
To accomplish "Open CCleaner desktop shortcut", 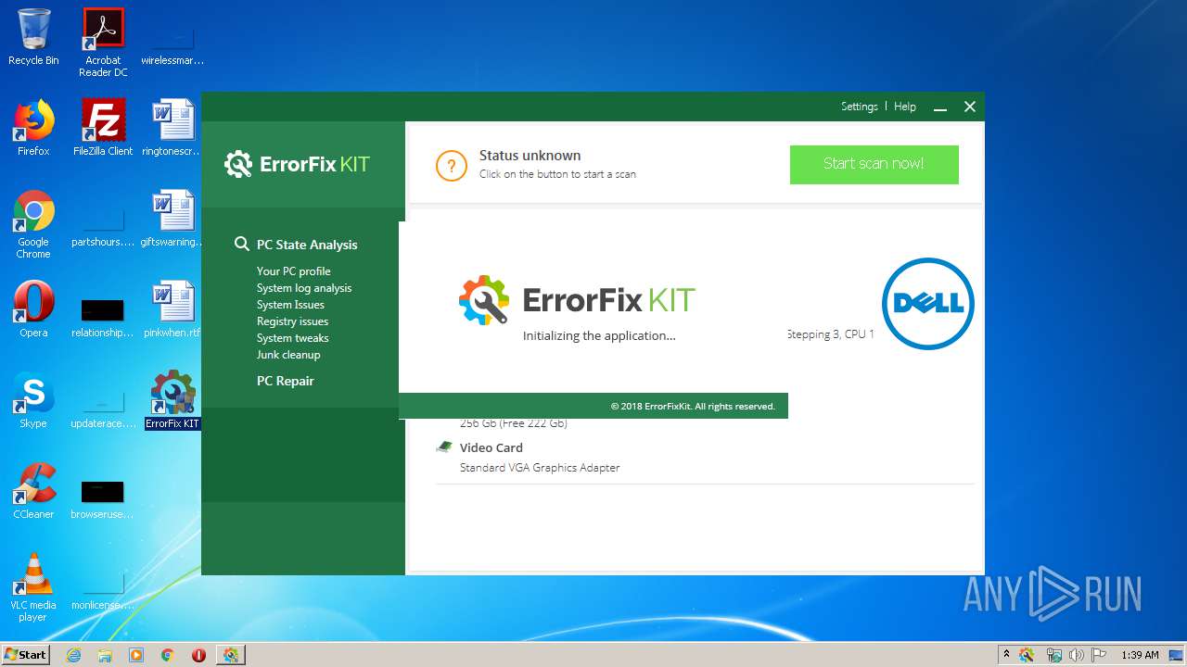I will [x=33, y=491].
